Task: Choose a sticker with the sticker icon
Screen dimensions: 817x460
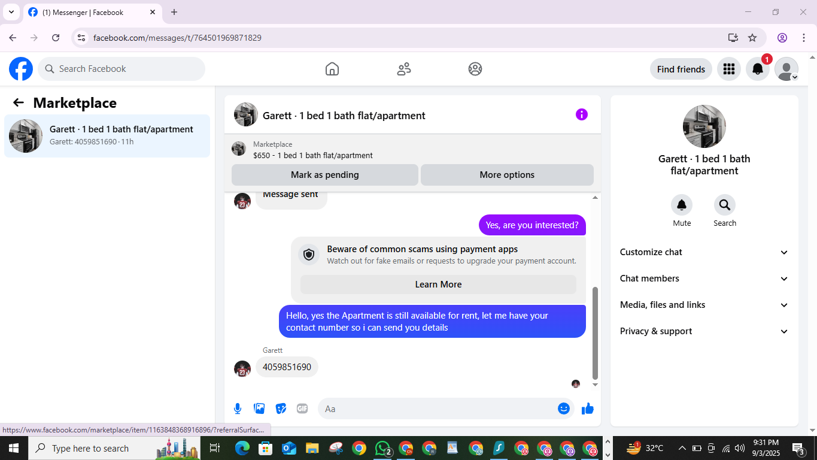Action: click(281, 408)
